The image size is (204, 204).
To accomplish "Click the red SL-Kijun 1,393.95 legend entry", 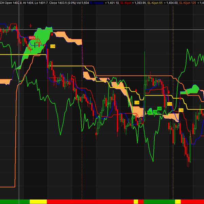I will [133, 3].
